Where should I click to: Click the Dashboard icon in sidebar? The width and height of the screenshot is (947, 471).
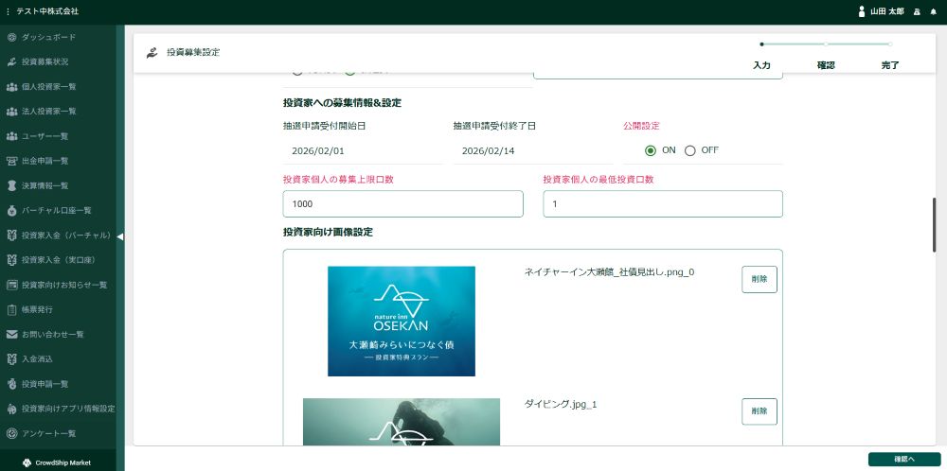click(11, 38)
